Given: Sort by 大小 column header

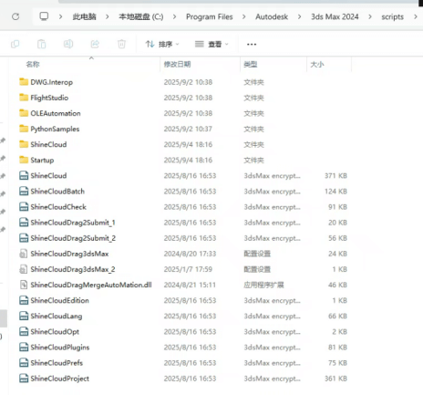Looking at the screenshot, I should [x=317, y=64].
